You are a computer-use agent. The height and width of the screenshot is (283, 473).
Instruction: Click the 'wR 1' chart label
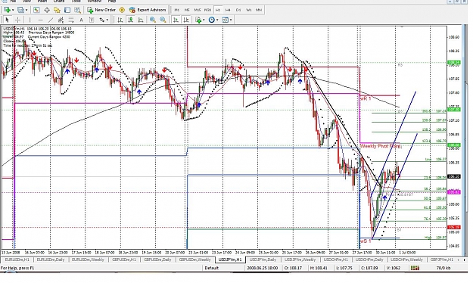coord(366,98)
